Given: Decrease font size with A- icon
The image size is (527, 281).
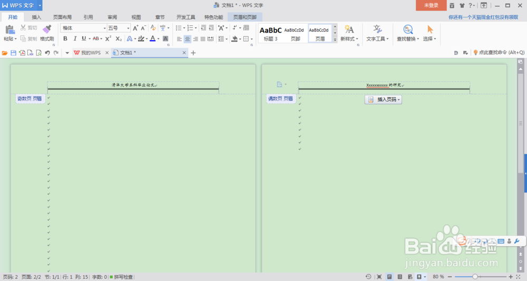Looking at the screenshot, I should point(143,28).
